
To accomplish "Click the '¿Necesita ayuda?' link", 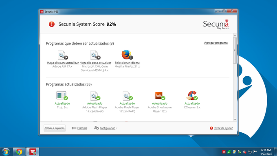I will (x=223, y=128).
